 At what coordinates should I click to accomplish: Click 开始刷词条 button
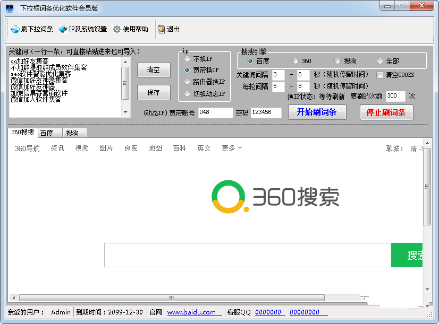tap(317, 112)
